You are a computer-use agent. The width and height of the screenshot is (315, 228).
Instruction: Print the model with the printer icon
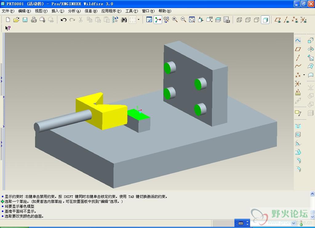pos(34,20)
